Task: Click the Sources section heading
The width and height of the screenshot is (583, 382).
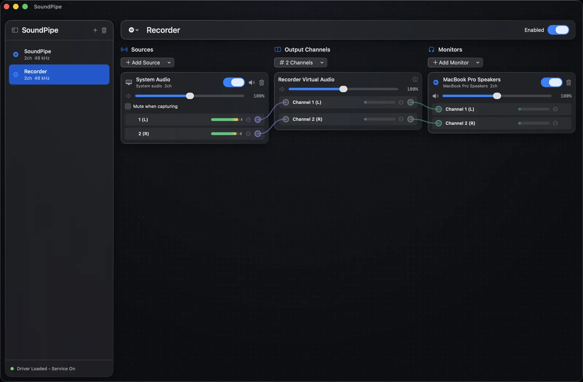Action: coord(142,50)
